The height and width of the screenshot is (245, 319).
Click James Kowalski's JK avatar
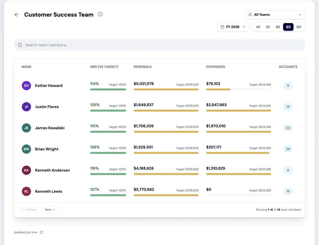pos(26,128)
